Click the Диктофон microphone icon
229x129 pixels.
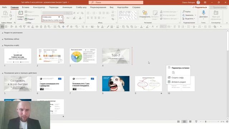[204, 13]
